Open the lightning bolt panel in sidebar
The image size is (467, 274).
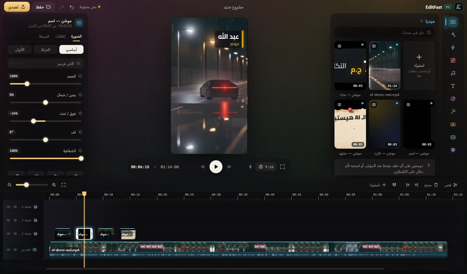click(x=453, y=48)
